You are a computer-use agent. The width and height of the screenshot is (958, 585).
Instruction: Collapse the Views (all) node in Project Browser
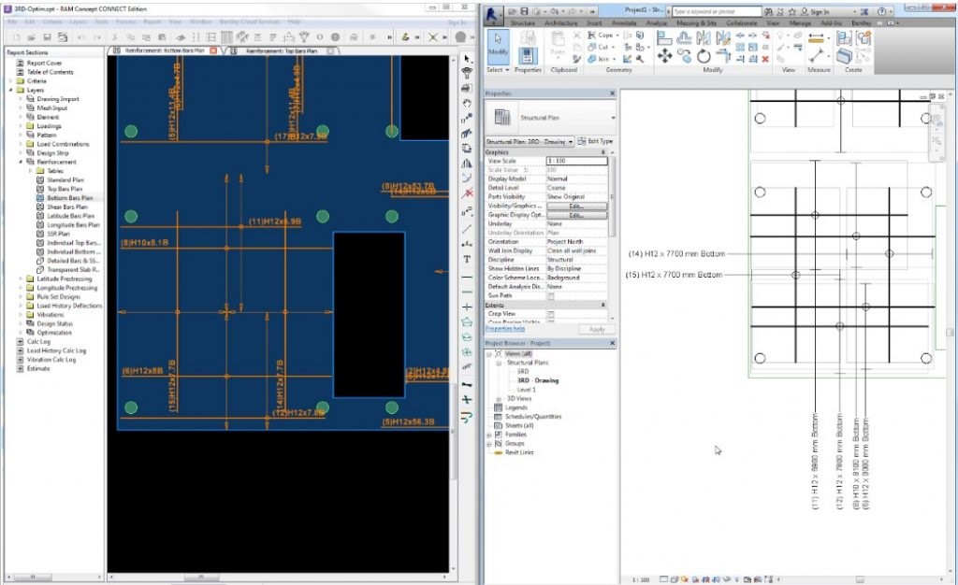[488, 354]
